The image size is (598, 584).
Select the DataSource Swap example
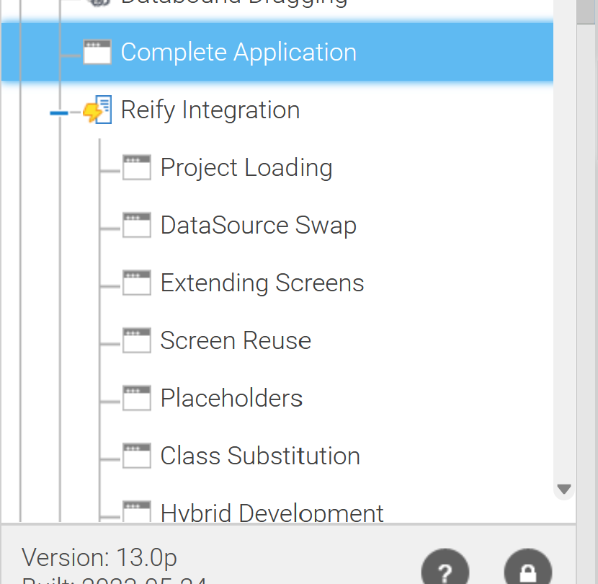tap(258, 226)
